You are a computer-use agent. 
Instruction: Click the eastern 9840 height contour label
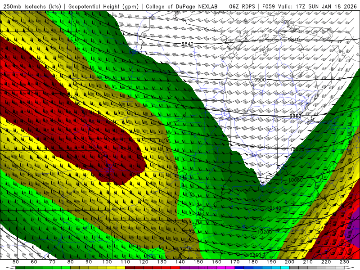294,40
